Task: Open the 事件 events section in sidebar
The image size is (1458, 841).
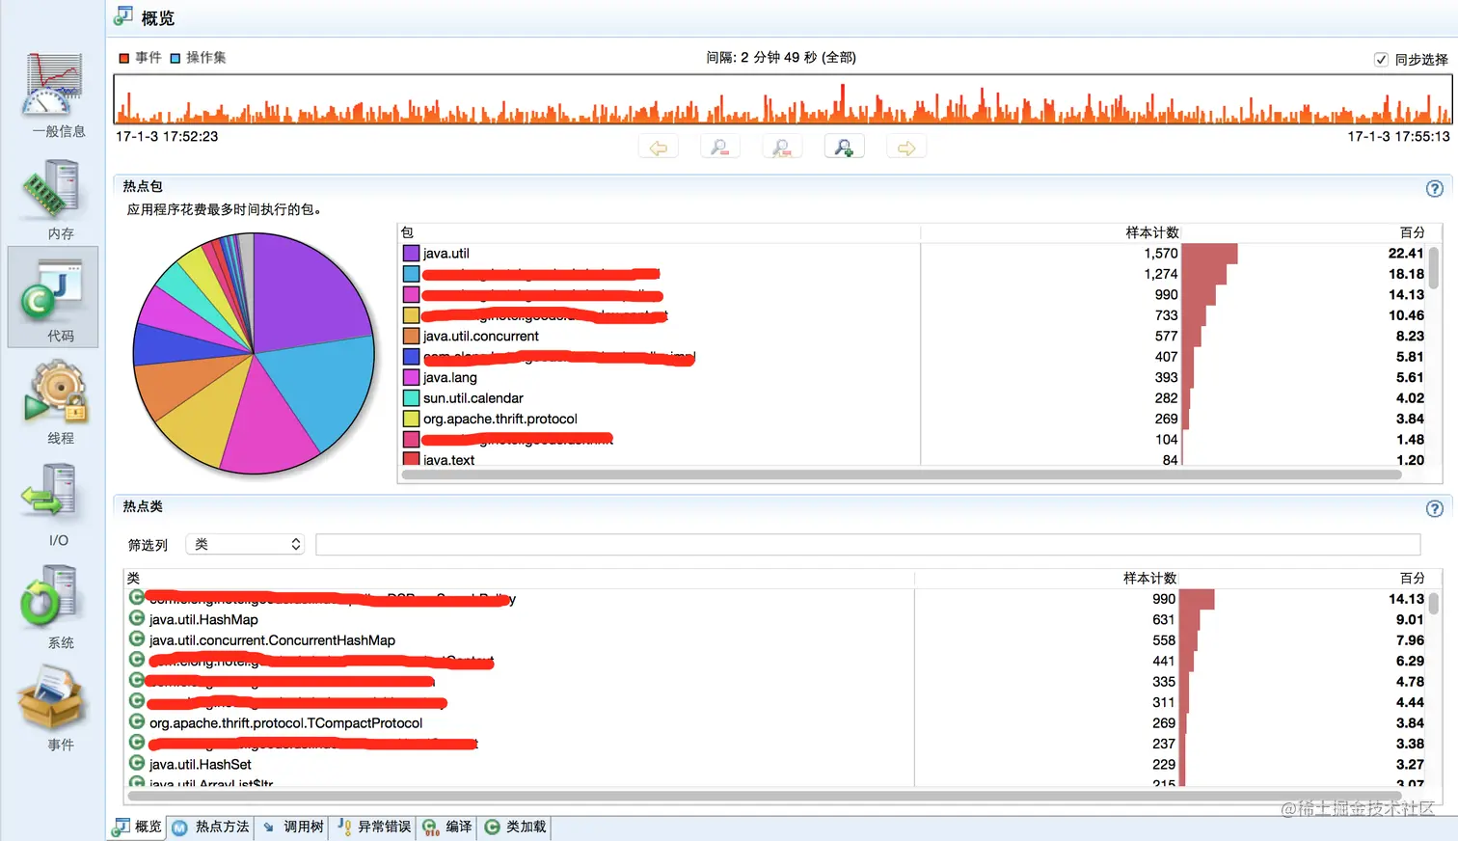Action: tap(54, 709)
